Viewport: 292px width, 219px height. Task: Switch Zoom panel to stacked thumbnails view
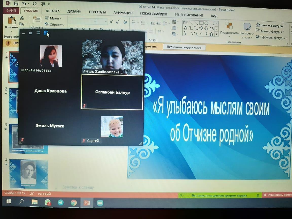(38, 33)
